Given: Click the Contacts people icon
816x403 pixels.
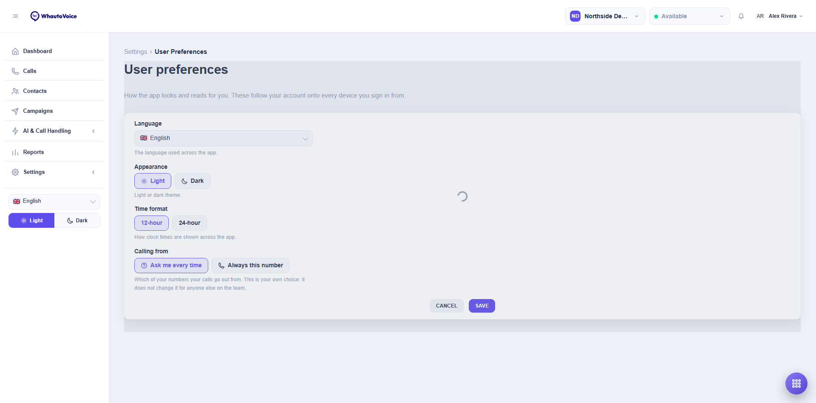Looking at the screenshot, I should click(15, 91).
